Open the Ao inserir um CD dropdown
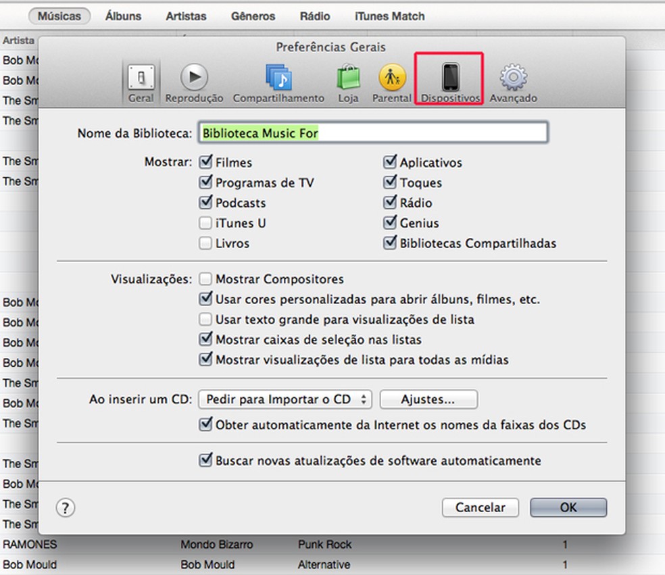 285,399
